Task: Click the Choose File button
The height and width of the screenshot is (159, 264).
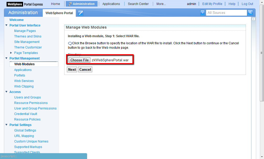Action: point(79,60)
